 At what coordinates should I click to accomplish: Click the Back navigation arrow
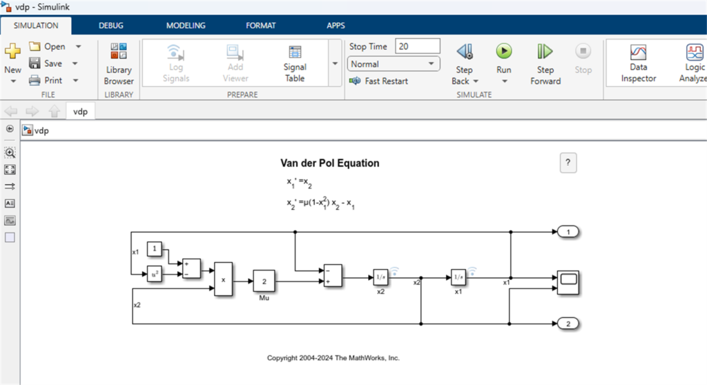point(11,111)
